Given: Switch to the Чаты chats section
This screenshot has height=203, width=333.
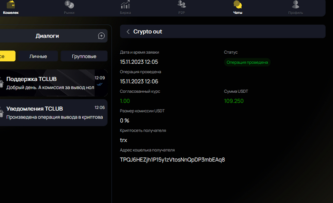Looking at the screenshot, I should pos(238,8).
